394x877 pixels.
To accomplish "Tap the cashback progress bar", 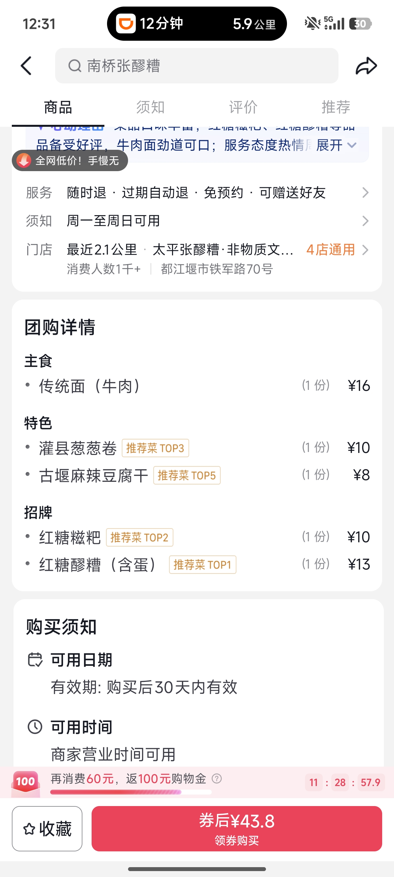I will (x=131, y=792).
